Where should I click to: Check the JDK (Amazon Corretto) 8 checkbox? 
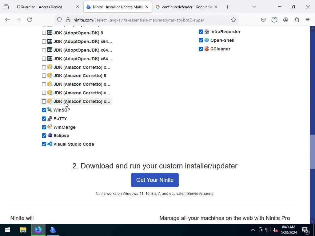44,76
